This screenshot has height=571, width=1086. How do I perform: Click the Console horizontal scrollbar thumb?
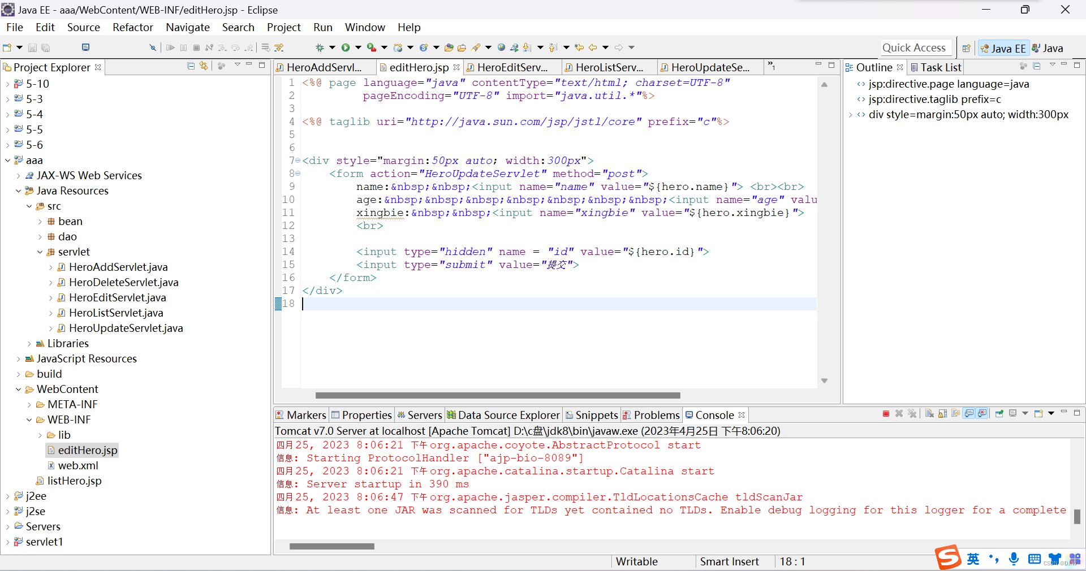[x=332, y=546]
